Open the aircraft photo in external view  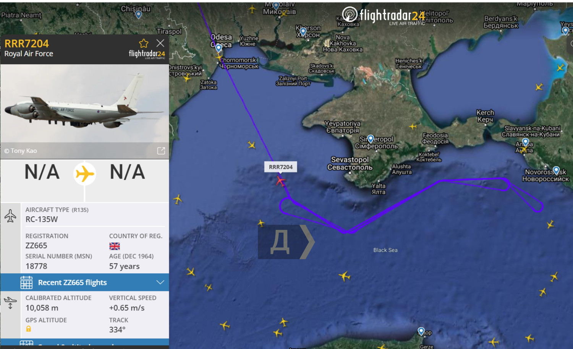point(161,151)
